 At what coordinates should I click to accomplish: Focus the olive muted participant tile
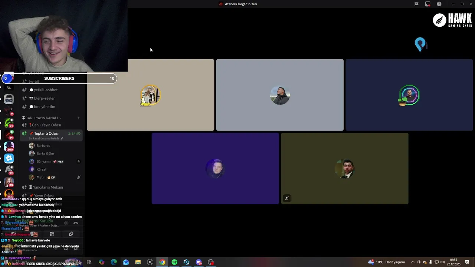345,168
